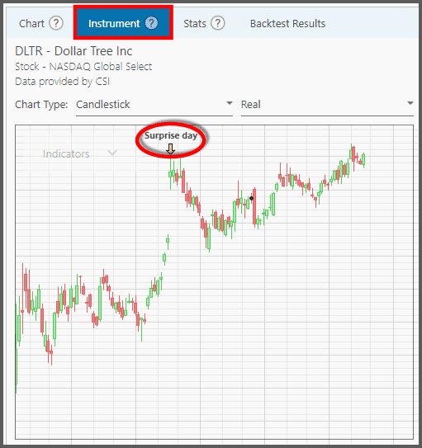The image size is (422, 448).
Task: Click the last green candlestick on chart
Action: click(363, 159)
